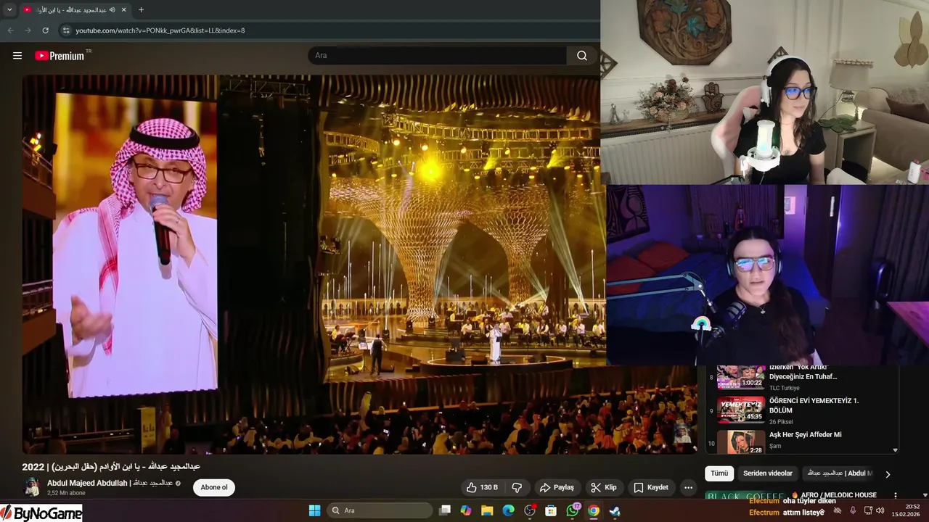Click the video player area
The image size is (929, 522).
359,264
